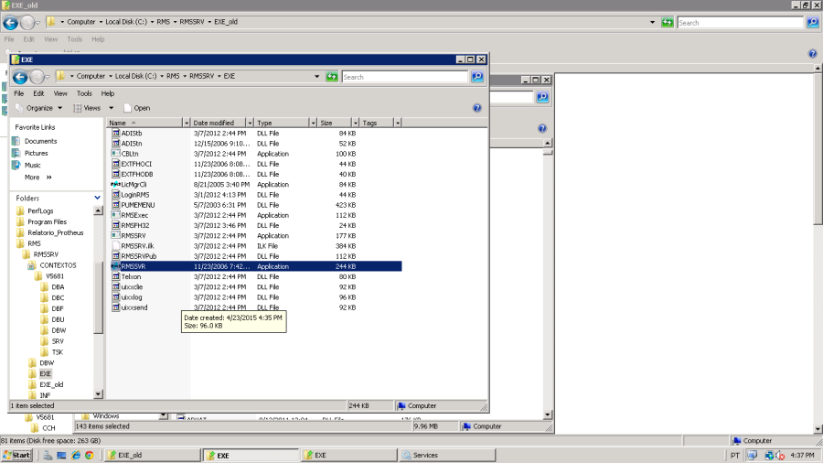Click refresh icon in EXE_old address bar
823x463 pixels.
coord(668,23)
